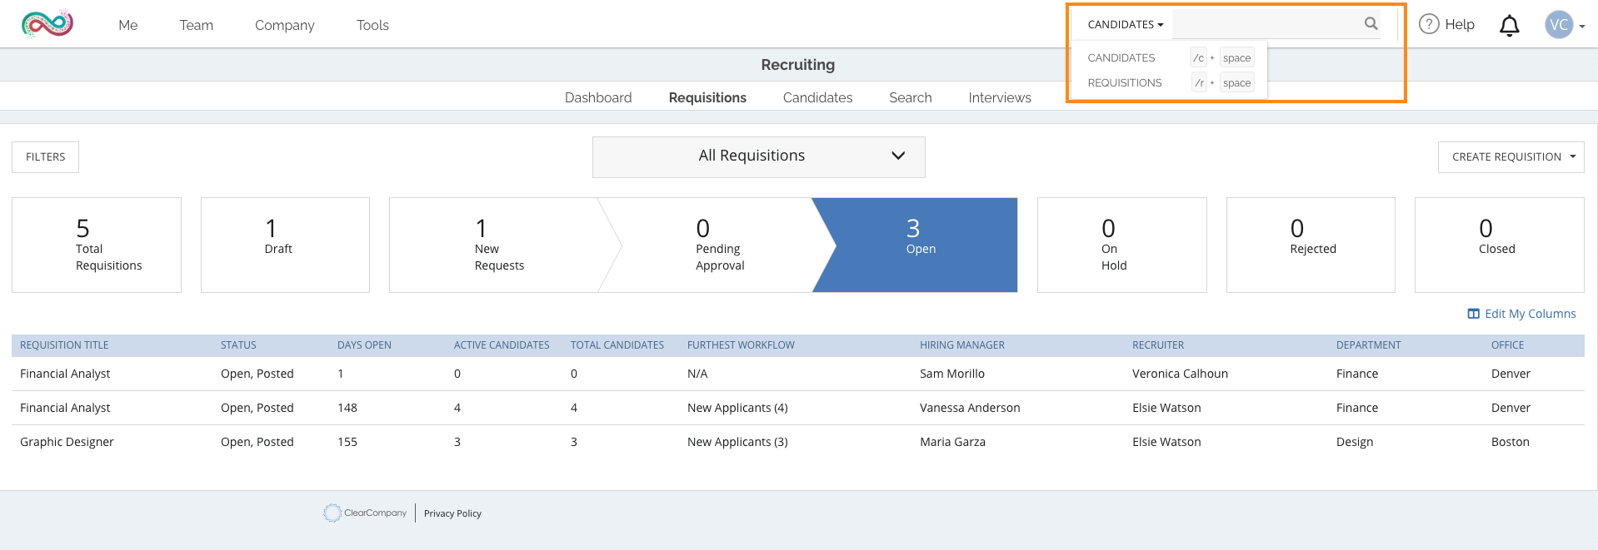
Task: Open the Team menu
Action: point(196,25)
